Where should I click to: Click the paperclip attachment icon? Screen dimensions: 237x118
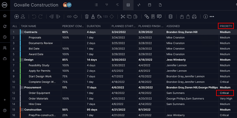tap(147, 17)
